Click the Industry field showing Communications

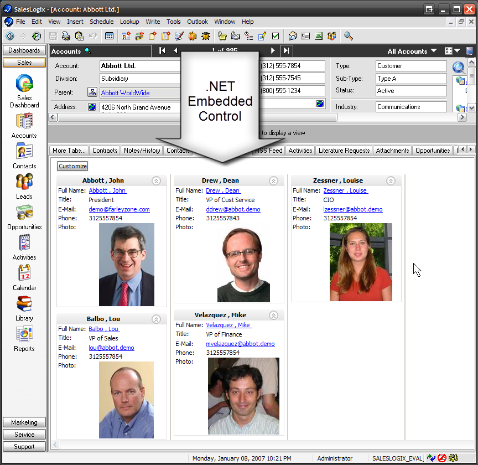point(411,107)
